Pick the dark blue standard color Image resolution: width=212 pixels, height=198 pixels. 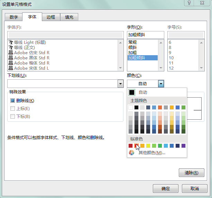(177, 146)
